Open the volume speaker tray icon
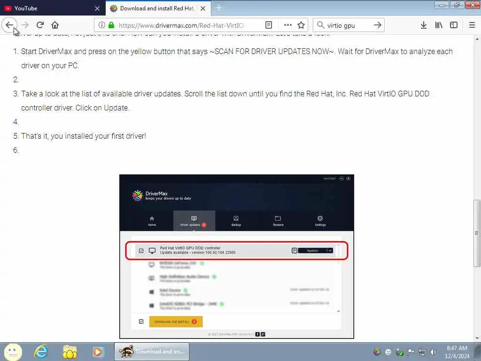Screen dimensions: 481x361 pyautogui.click(x=433, y=352)
